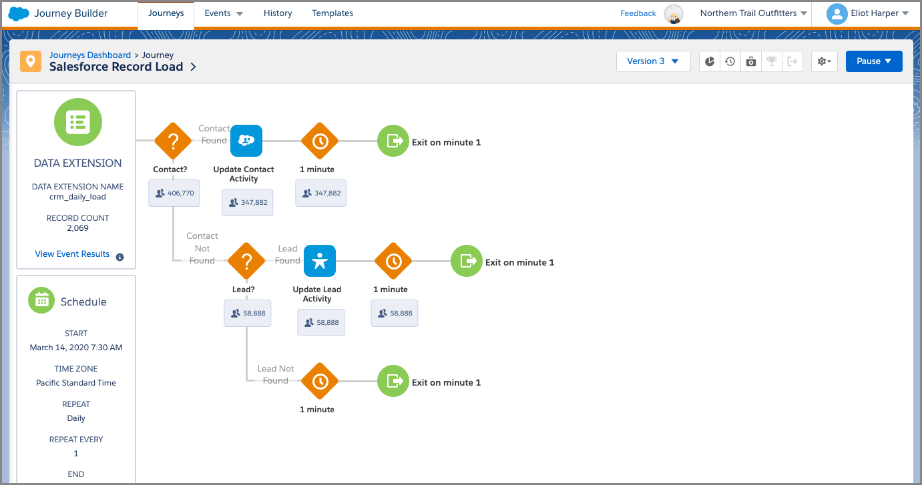Click the Pacific Standard Time value
This screenshot has width=922, height=485.
[76, 383]
